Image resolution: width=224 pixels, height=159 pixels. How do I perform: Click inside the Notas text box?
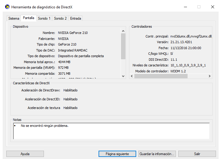pos(111,131)
